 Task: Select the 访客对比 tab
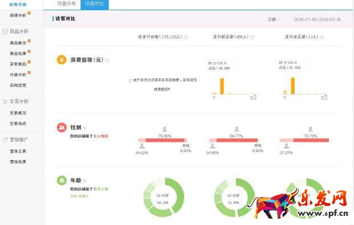[x=95, y=4]
